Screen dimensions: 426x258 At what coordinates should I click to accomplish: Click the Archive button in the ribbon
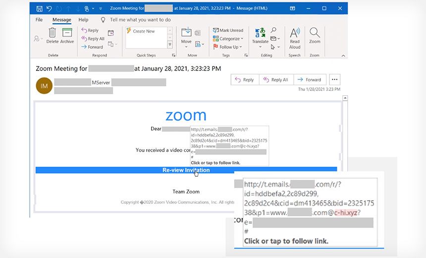click(67, 36)
